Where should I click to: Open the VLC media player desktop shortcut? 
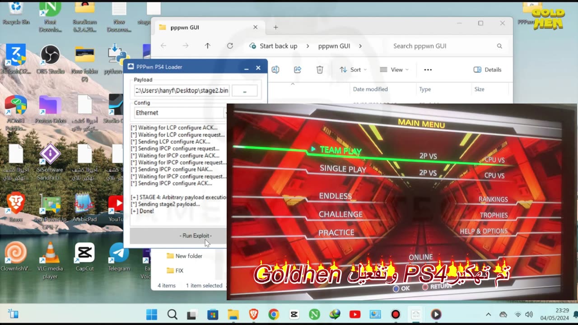click(x=50, y=260)
